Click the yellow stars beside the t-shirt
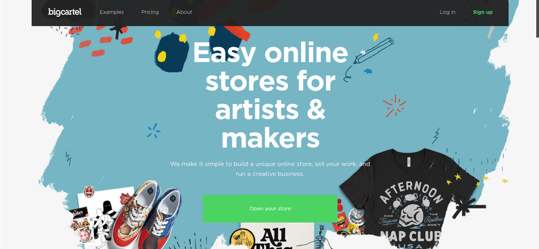Viewport: 539px width, 249px height. tap(476, 179)
